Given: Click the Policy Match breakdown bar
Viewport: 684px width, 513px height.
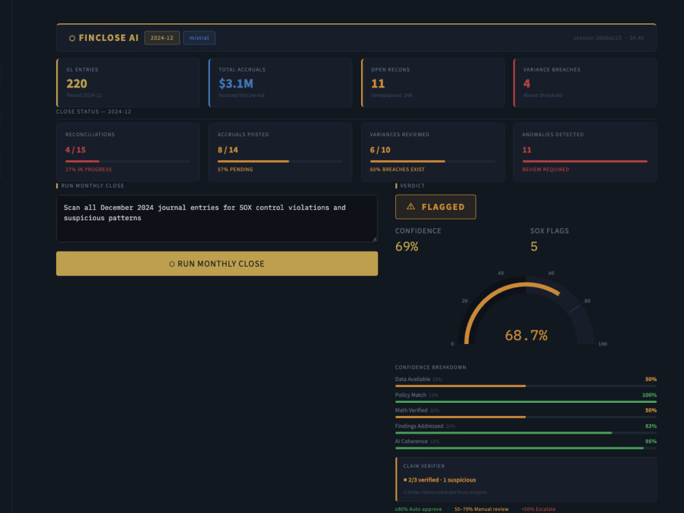Looking at the screenshot, I should click(x=525, y=402).
